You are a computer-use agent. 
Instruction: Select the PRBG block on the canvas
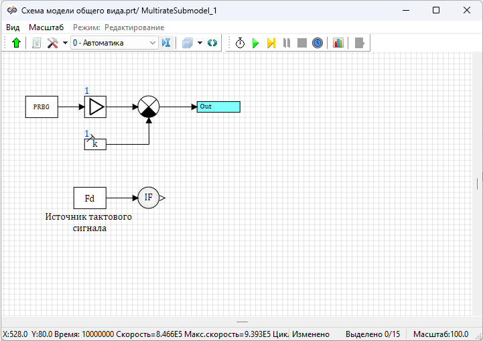click(42, 107)
